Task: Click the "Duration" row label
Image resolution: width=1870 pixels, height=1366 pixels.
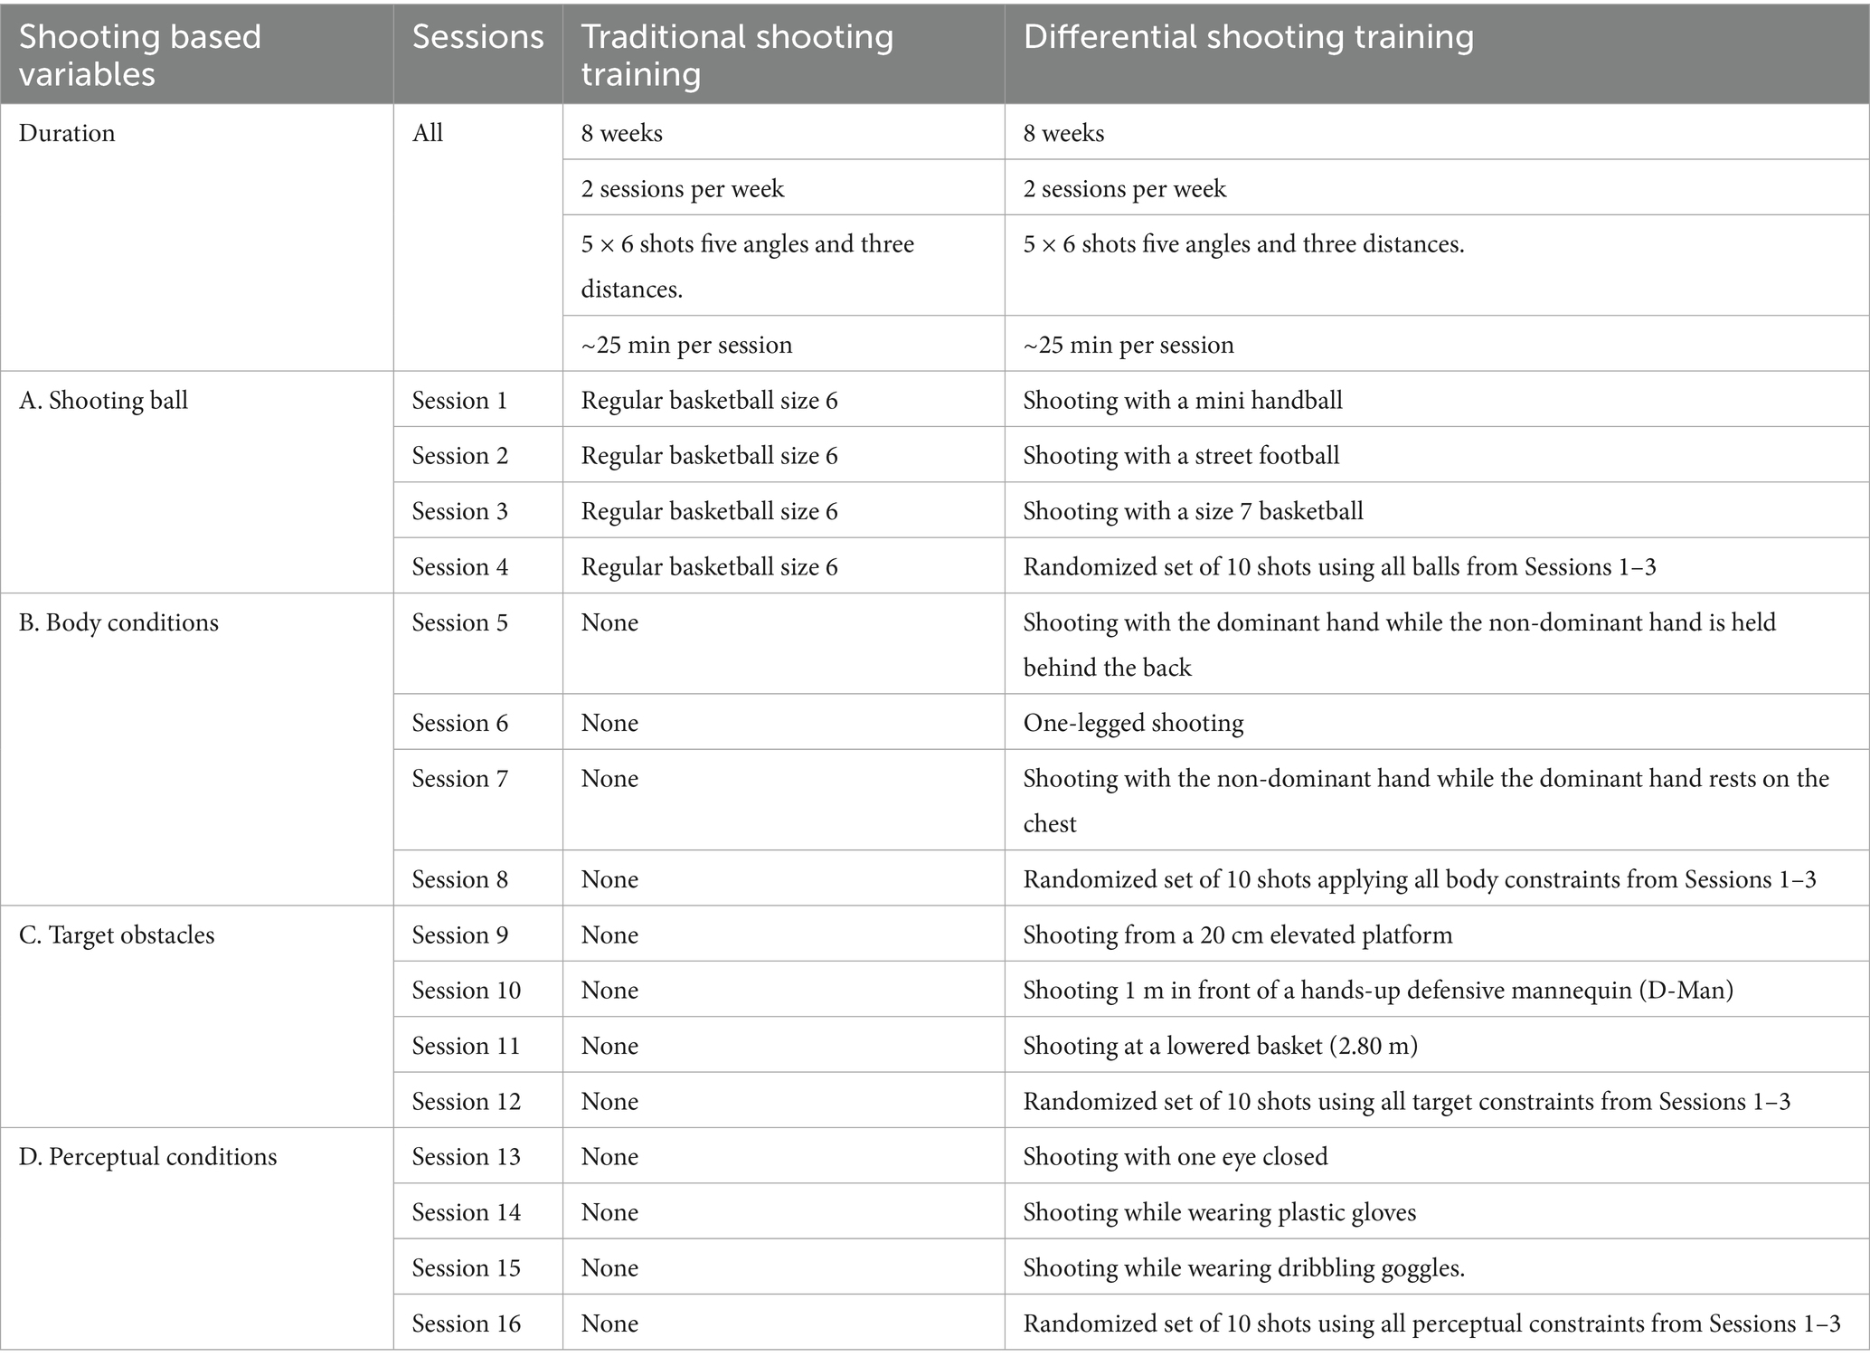Action: click(x=67, y=133)
